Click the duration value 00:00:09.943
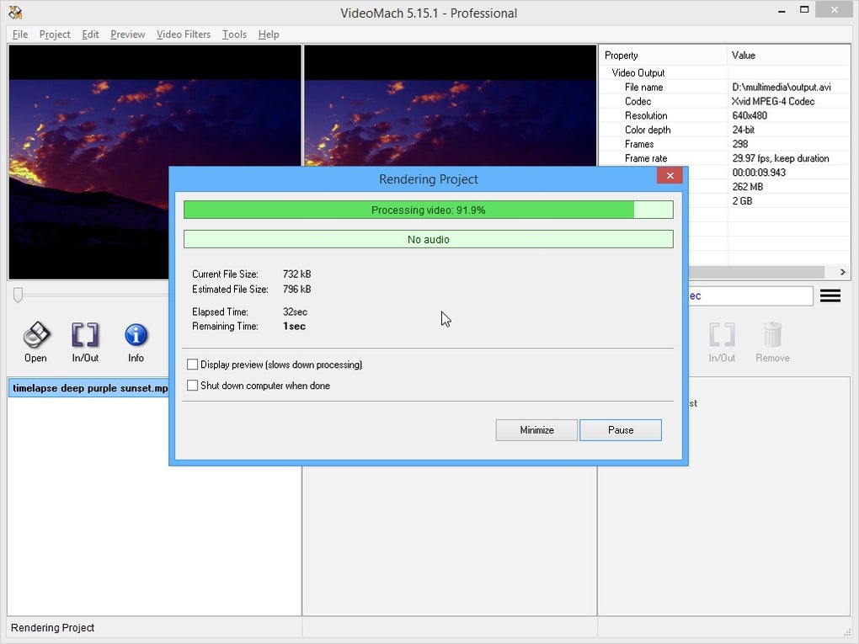859x644 pixels. tap(759, 173)
